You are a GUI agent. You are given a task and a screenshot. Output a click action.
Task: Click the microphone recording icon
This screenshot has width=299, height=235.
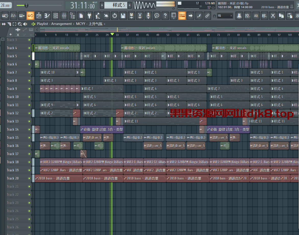(x=148, y=16)
